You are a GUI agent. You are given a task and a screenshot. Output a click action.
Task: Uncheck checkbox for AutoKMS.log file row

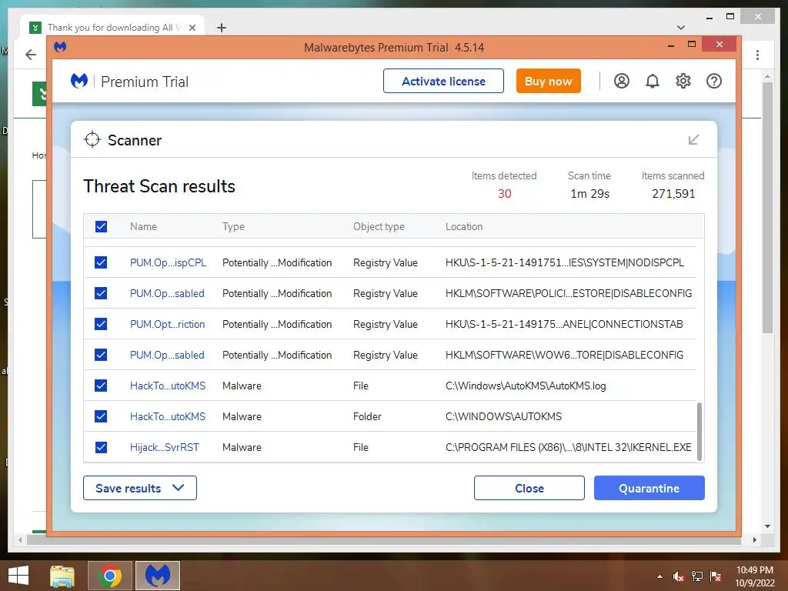[x=101, y=386]
